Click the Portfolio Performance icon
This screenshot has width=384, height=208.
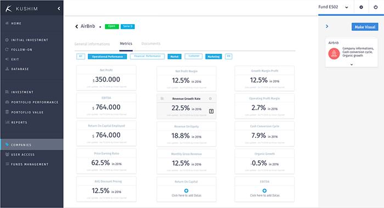[7, 102]
